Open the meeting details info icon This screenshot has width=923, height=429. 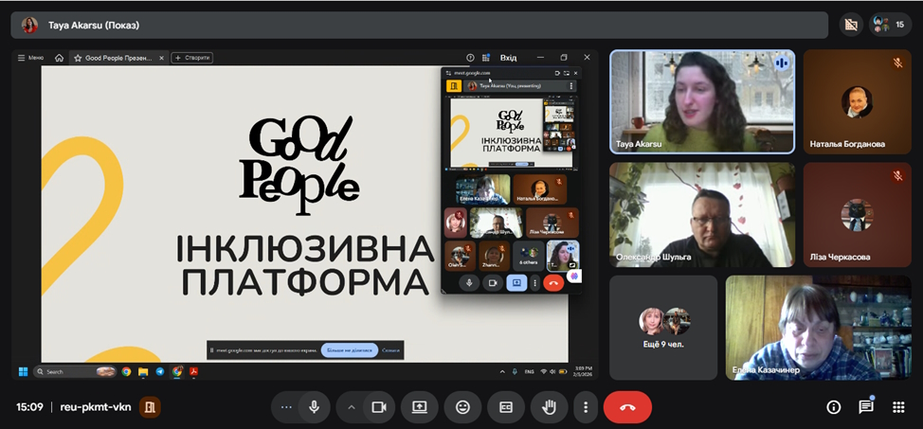(834, 407)
